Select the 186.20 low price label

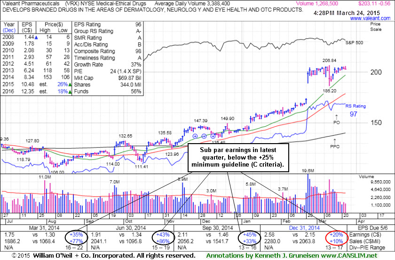329,91
